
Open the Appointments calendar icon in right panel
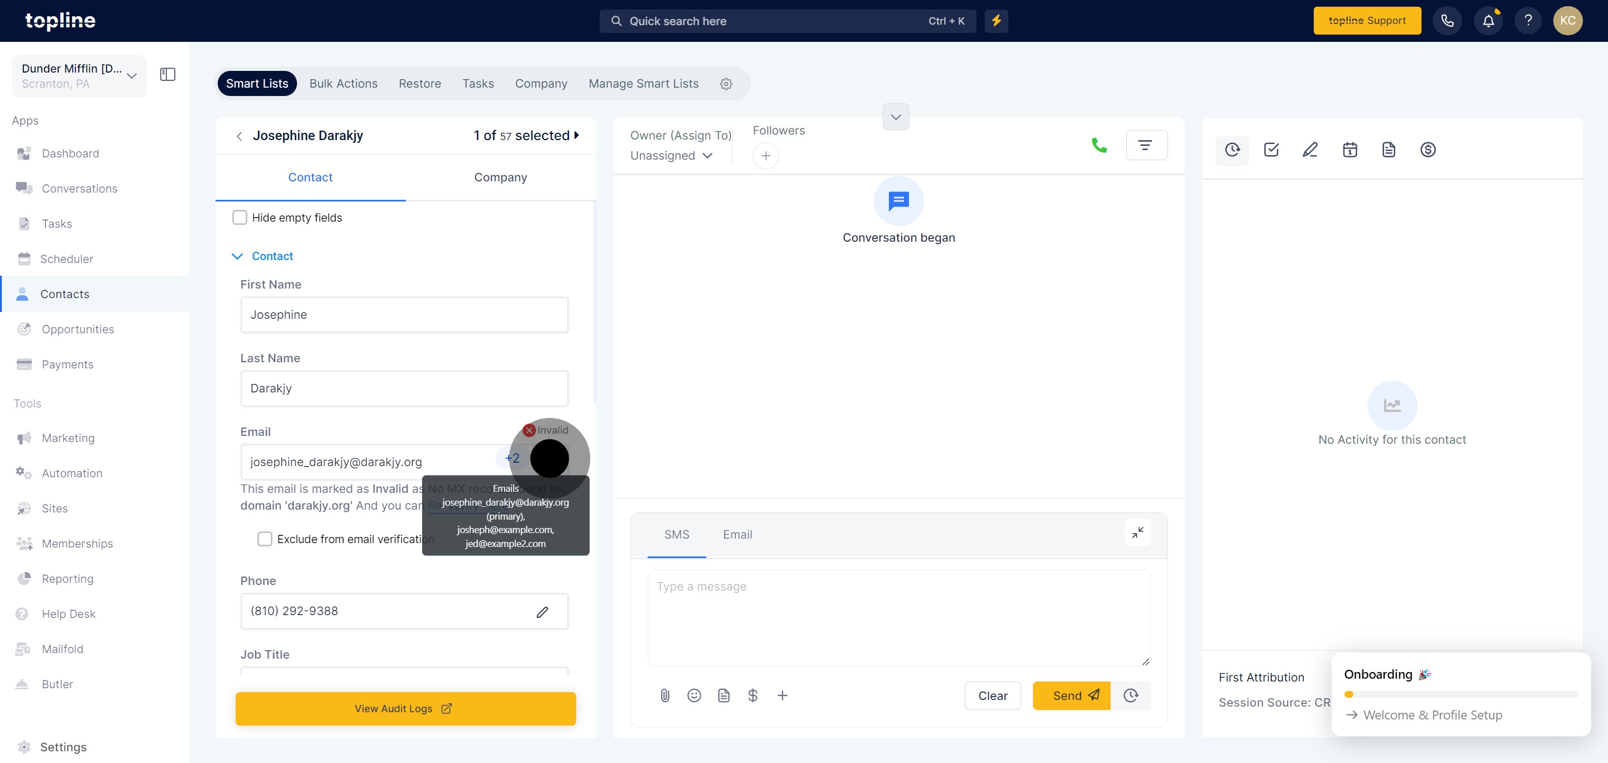coord(1349,150)
